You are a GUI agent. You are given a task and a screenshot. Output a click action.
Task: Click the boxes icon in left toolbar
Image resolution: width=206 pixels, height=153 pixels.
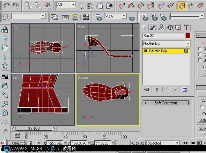tap(5, 30)
